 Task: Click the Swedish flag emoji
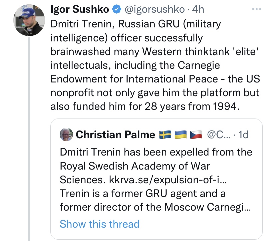(165, 135)
